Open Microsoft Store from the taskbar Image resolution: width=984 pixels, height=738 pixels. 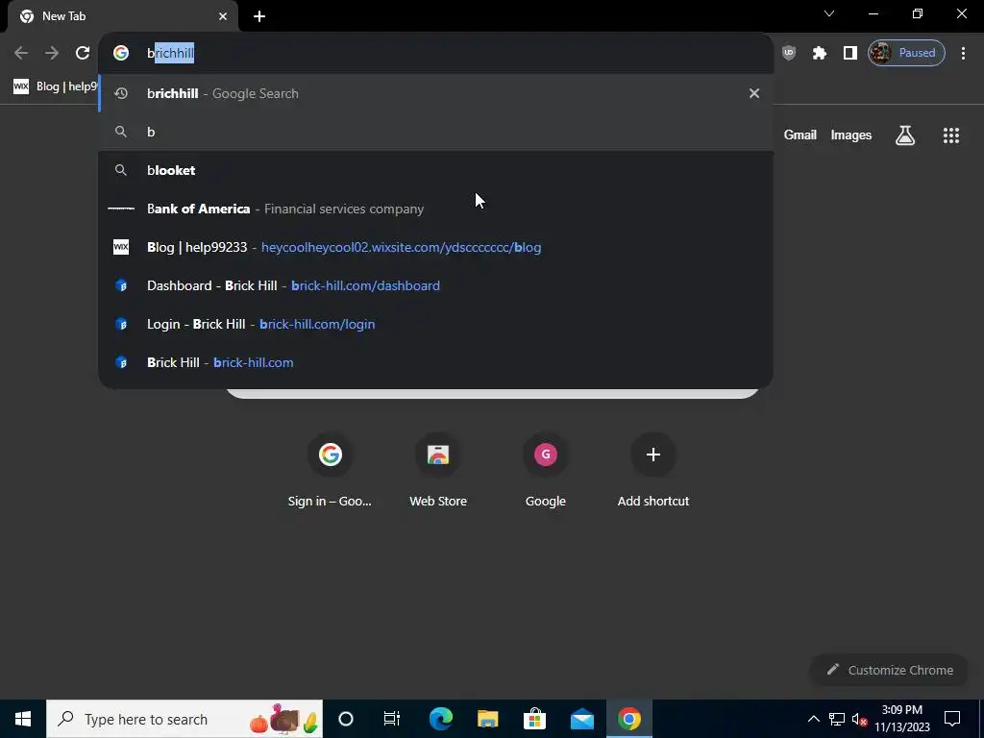point(534,719)
